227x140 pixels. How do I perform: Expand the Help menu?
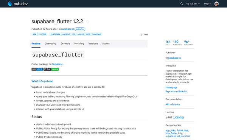[208, 4]
